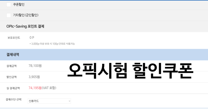This screenshot has height=111, width=208.
Task: Click the red 74,195원 final amount
Action: [35, 88]
